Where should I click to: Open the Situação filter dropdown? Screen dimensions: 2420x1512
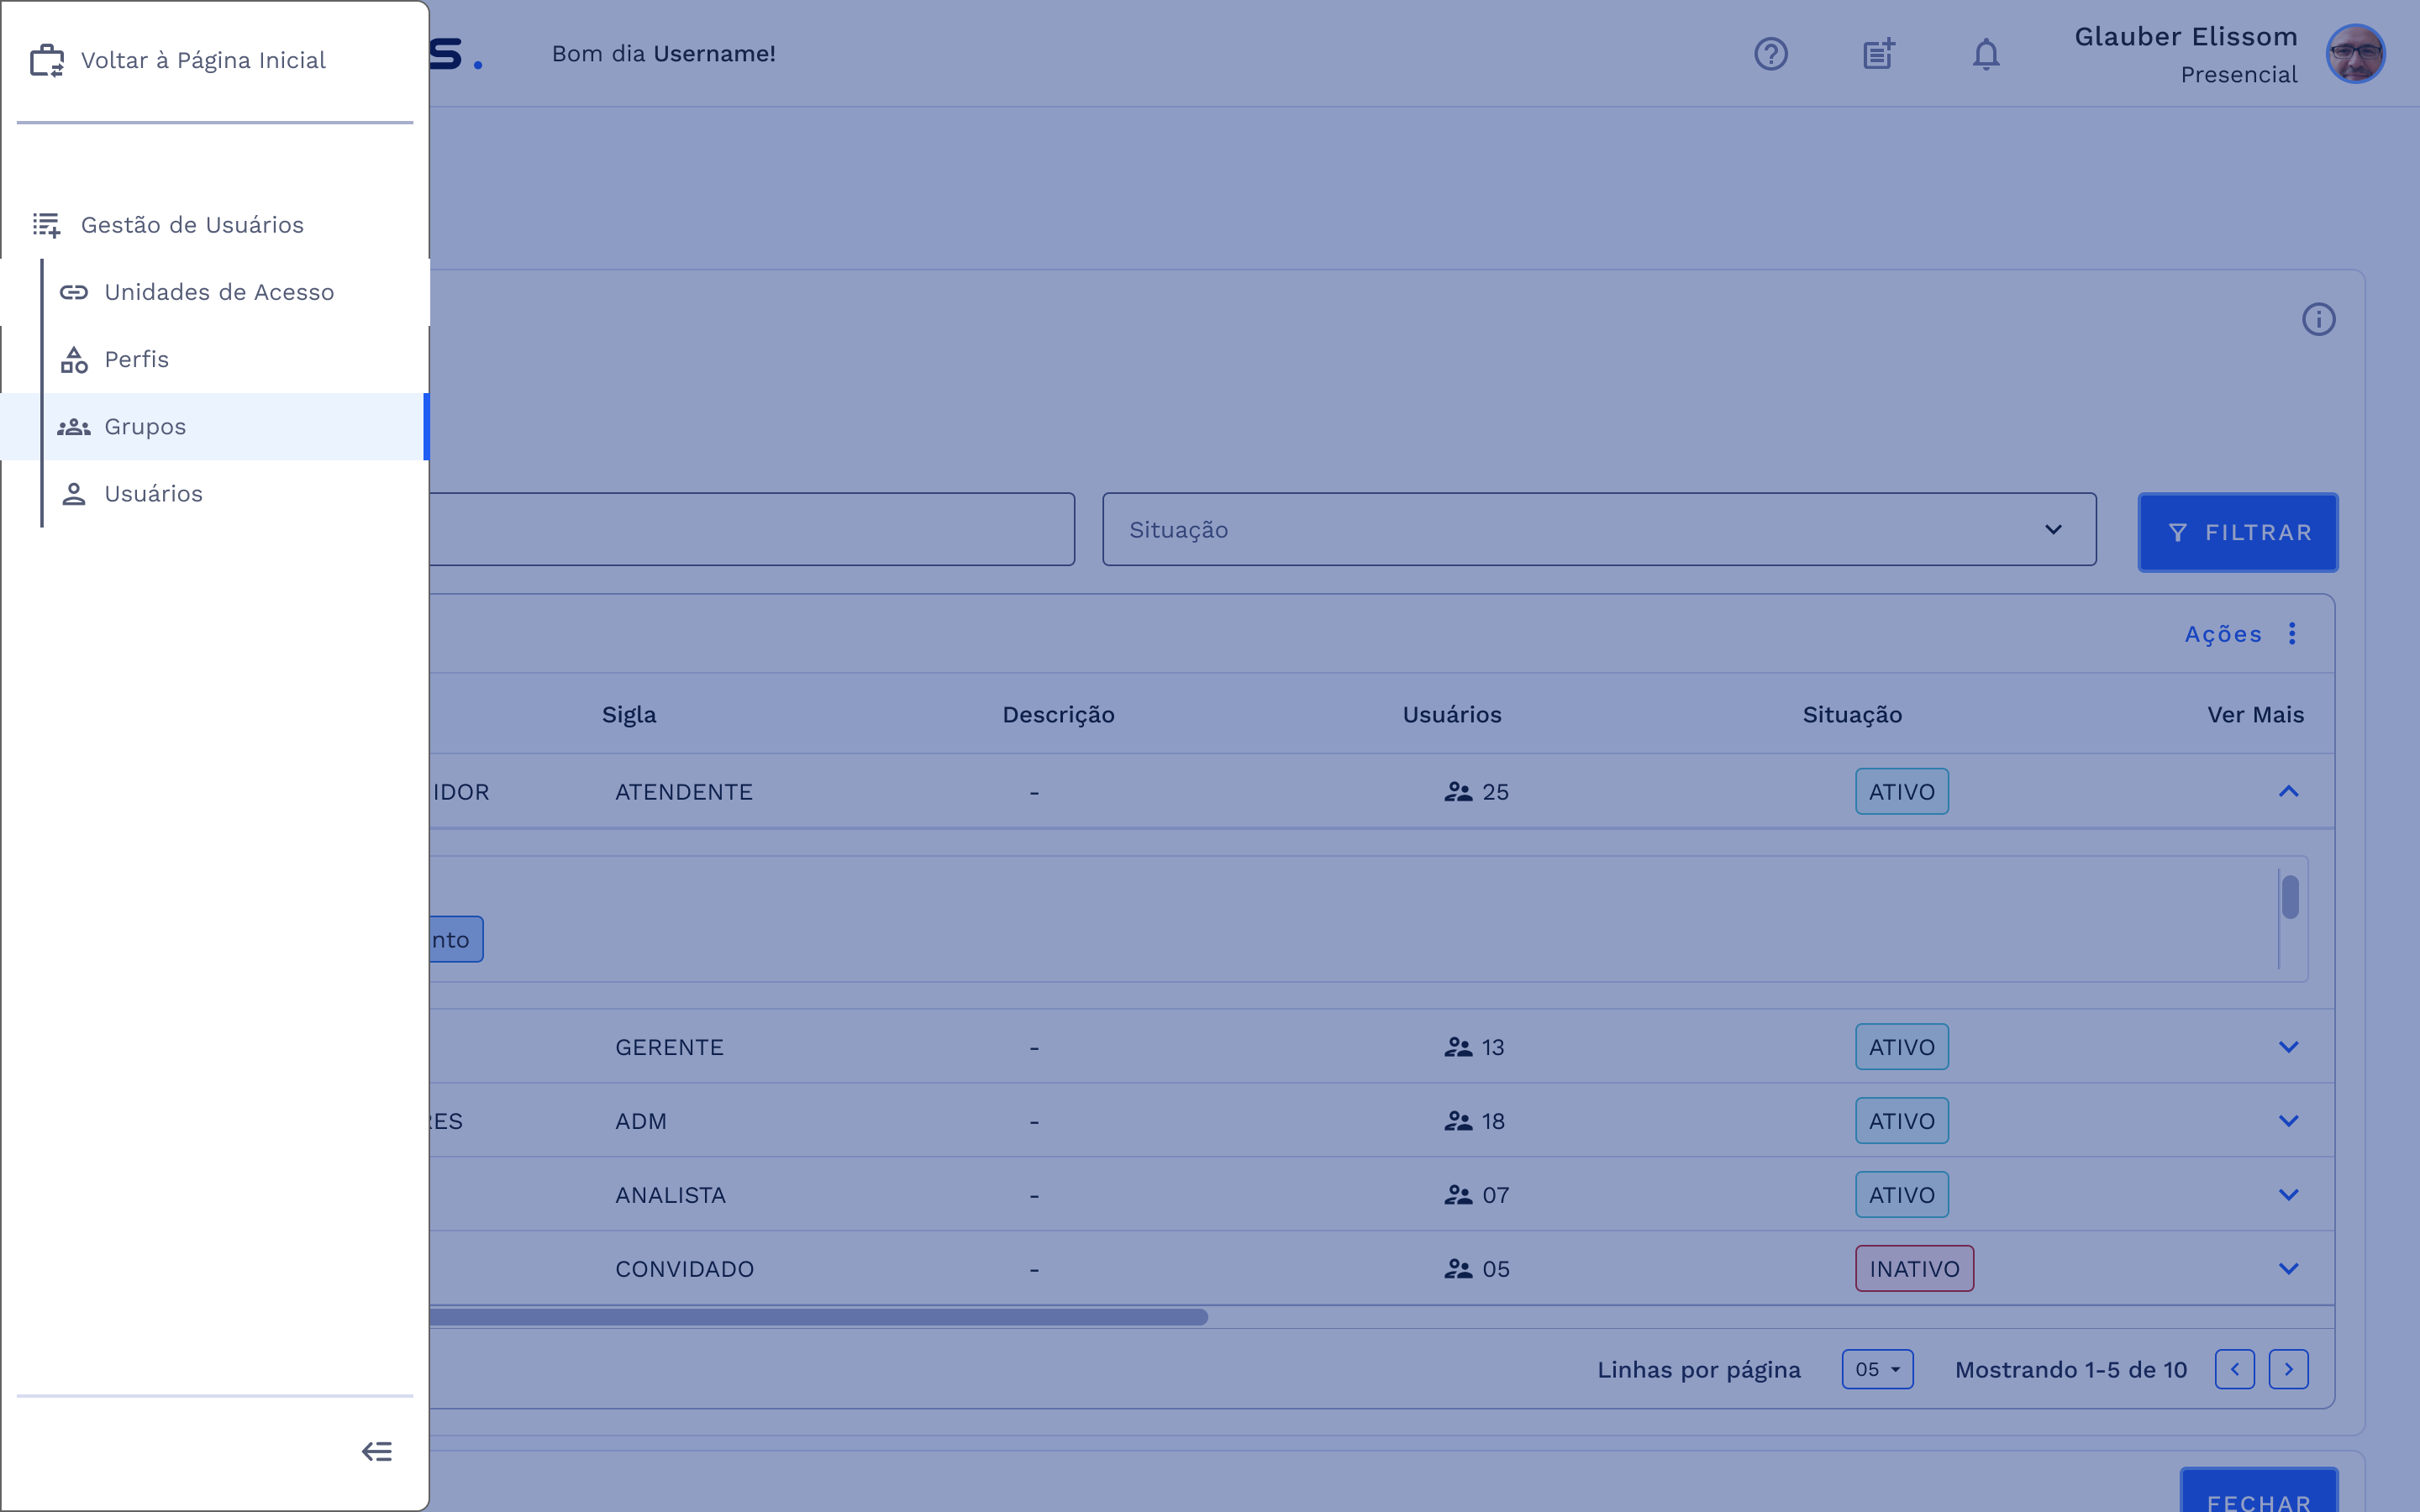coord(1598,530)
